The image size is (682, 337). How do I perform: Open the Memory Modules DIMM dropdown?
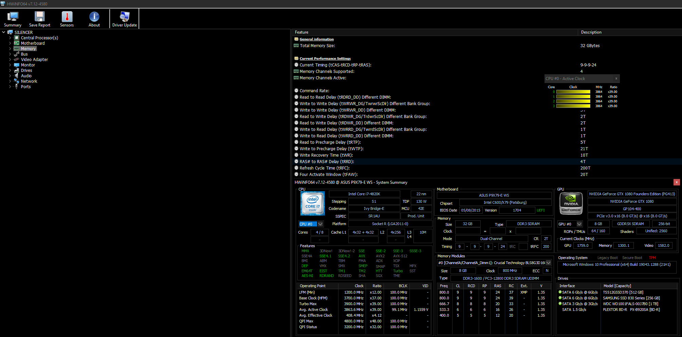548,263
